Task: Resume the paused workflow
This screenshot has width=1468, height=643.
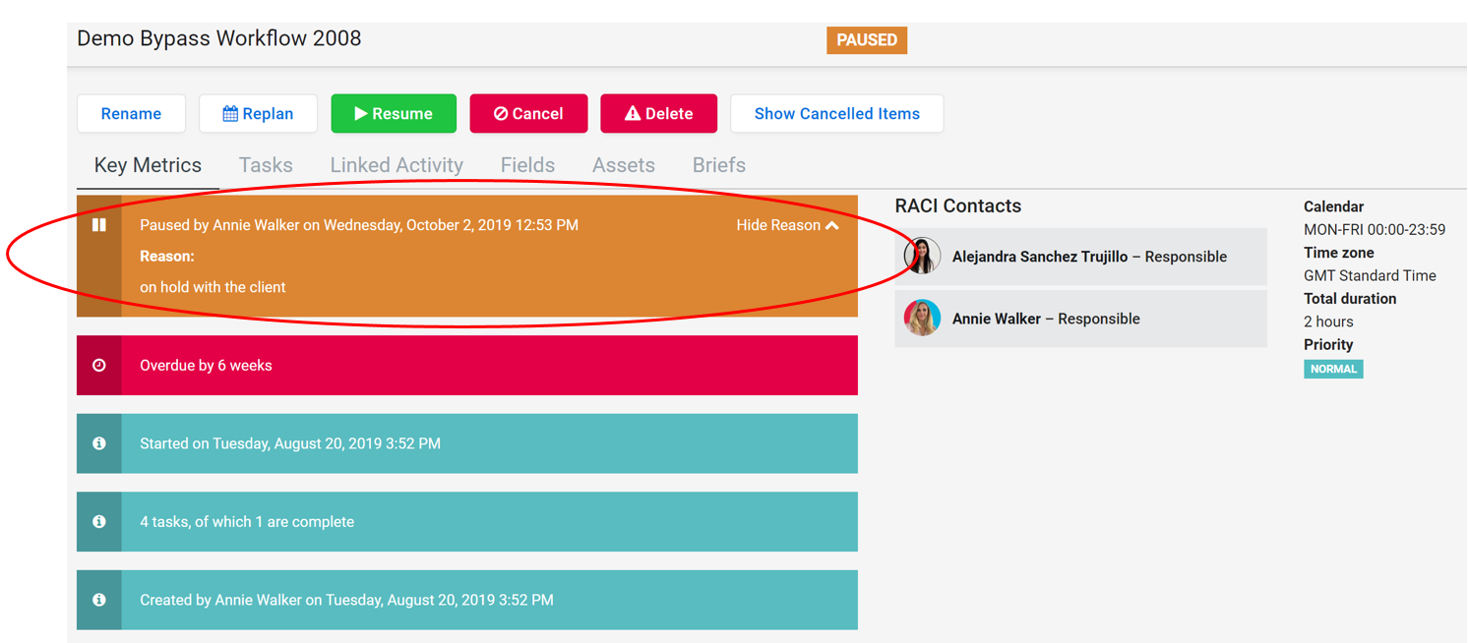Action: pos(394,113)
